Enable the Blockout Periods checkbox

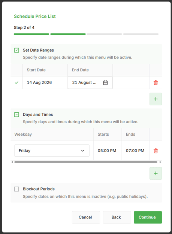coord(16,189)
